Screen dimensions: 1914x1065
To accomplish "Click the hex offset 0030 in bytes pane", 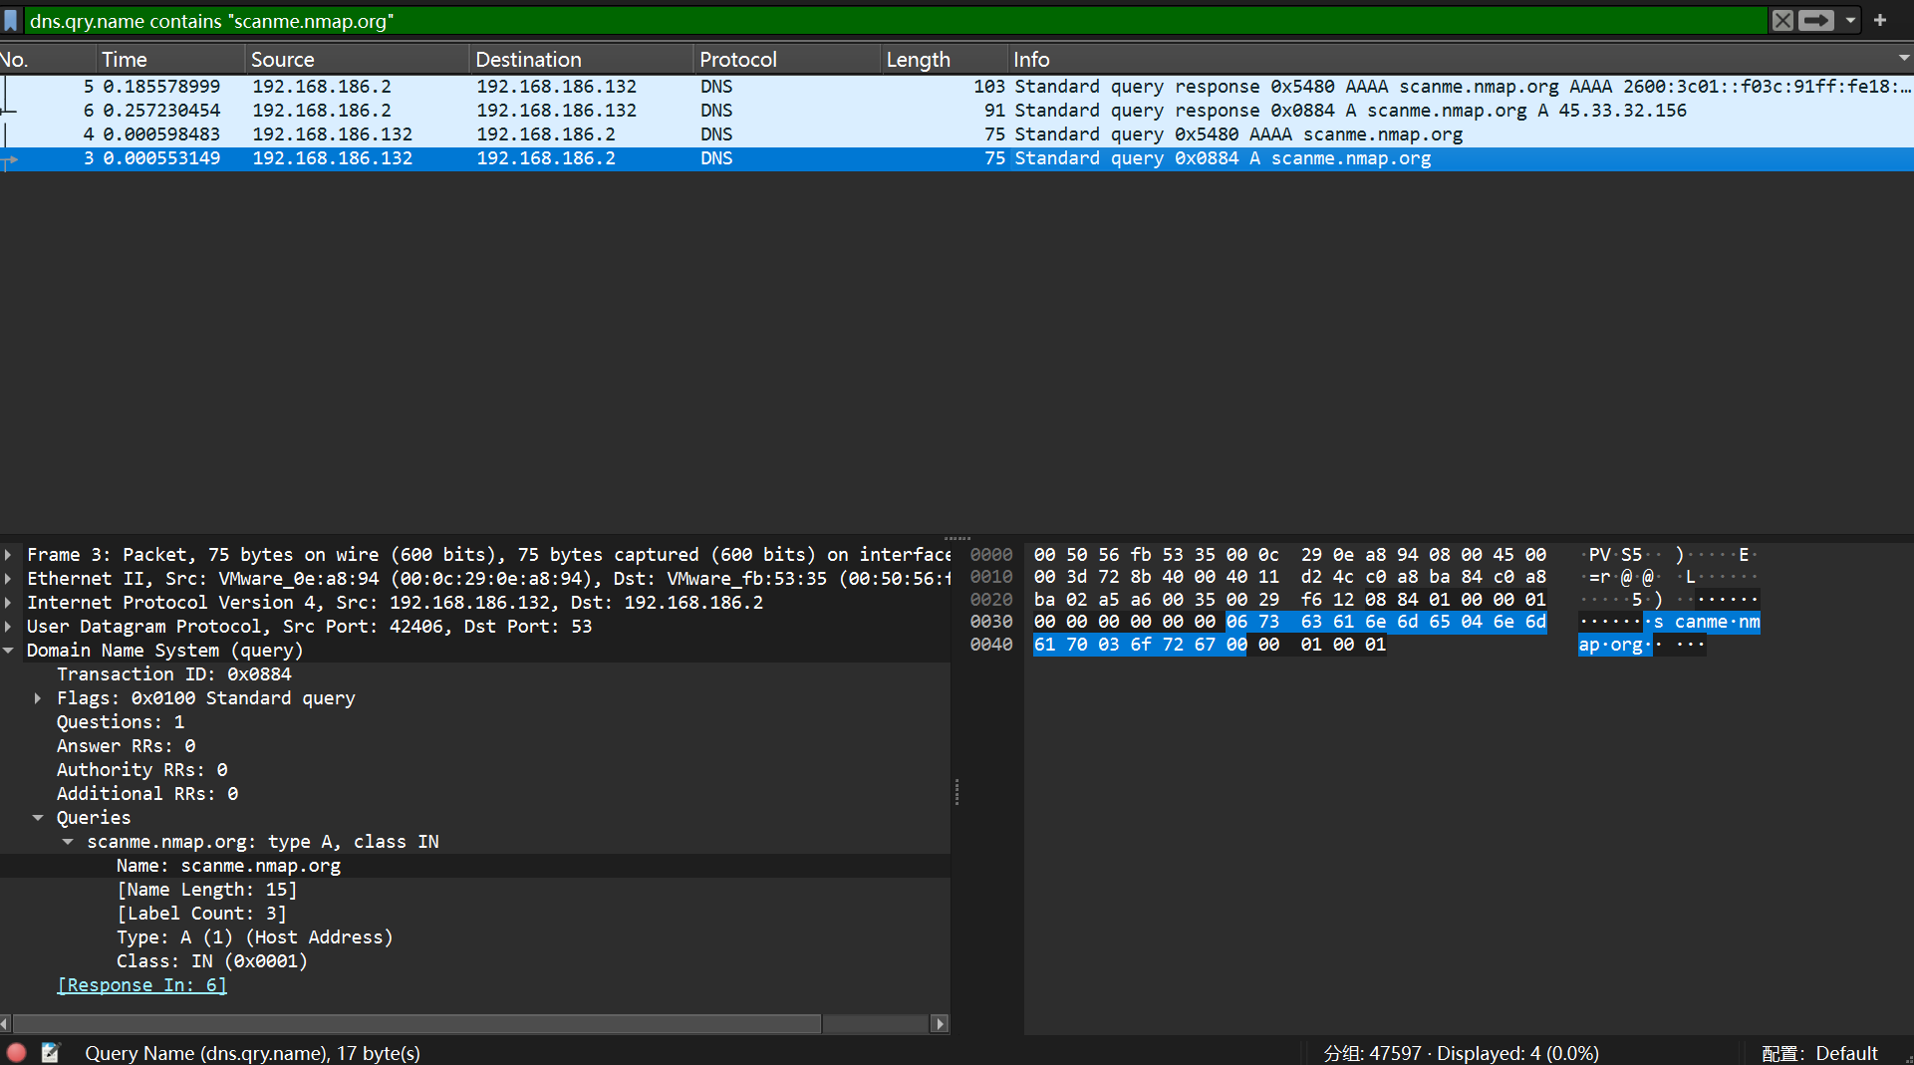I will pos(991,622).
